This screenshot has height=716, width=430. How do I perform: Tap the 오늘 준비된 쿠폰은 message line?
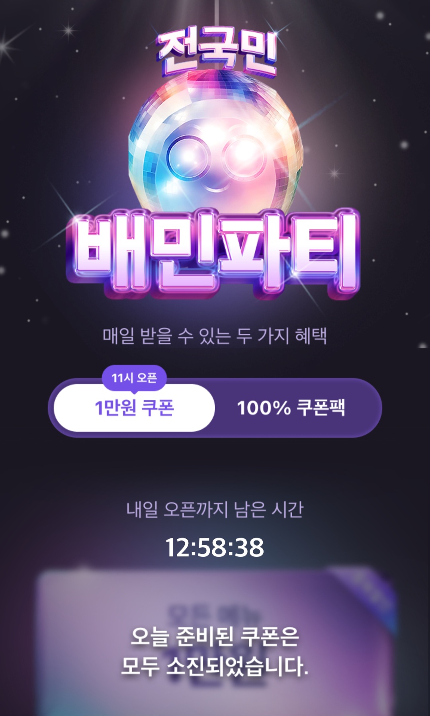click(x=215, y=636)
